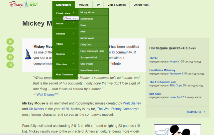Image resolution: width=214 pixels, height=135 pixels.
Task: Expand the Heroes submenu arrow
Action: [74, 23]
